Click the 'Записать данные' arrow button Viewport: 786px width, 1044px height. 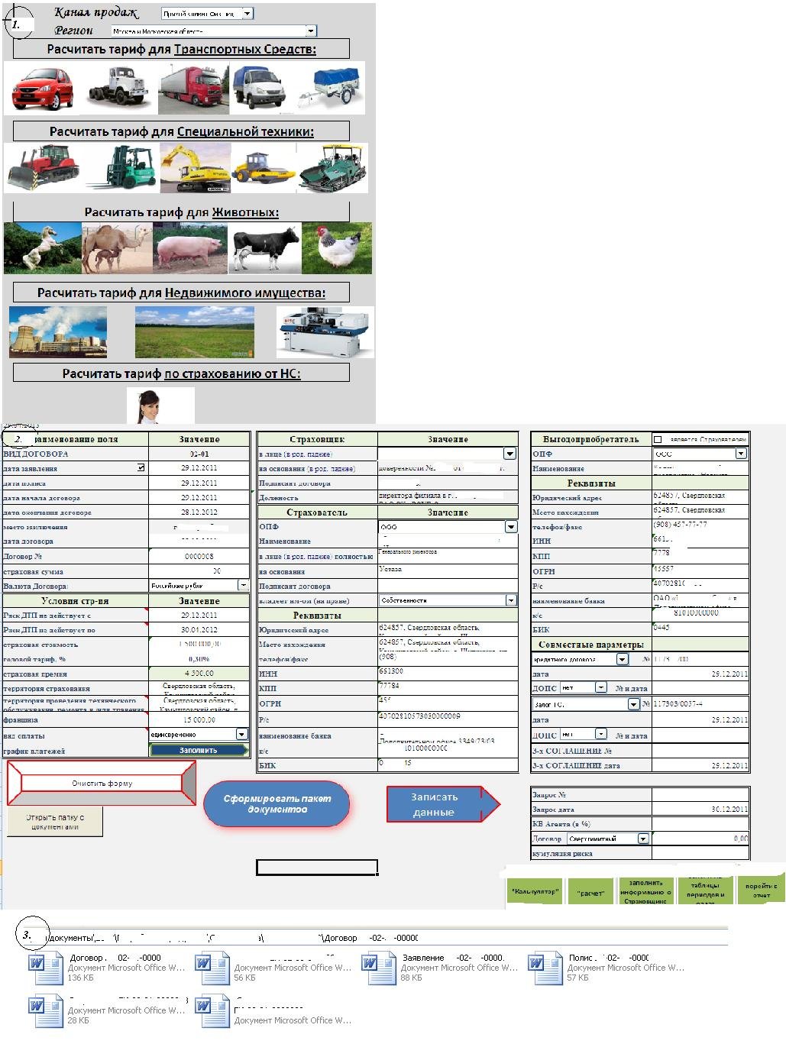point(443,803)
